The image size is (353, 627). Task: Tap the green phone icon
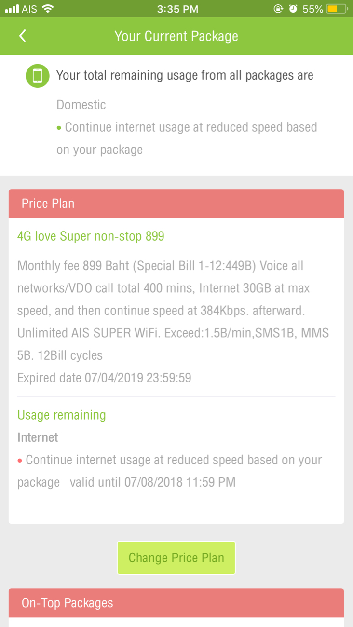(x=38, y=76)
